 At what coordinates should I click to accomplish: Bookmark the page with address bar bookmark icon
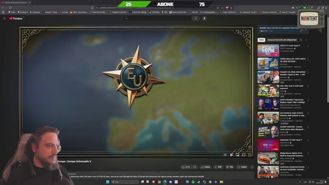click(x=92, y=8)
